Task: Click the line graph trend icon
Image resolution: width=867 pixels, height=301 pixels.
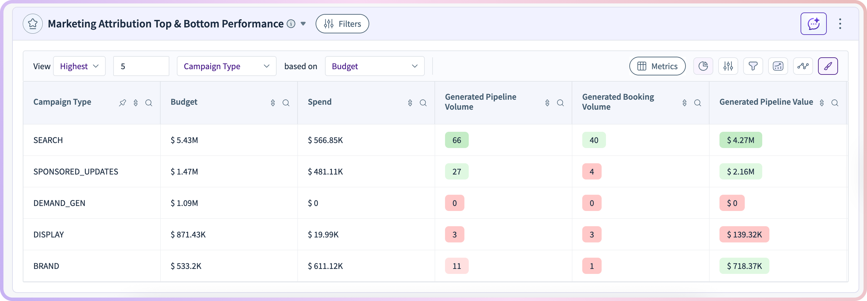Action: pos(803,66)
